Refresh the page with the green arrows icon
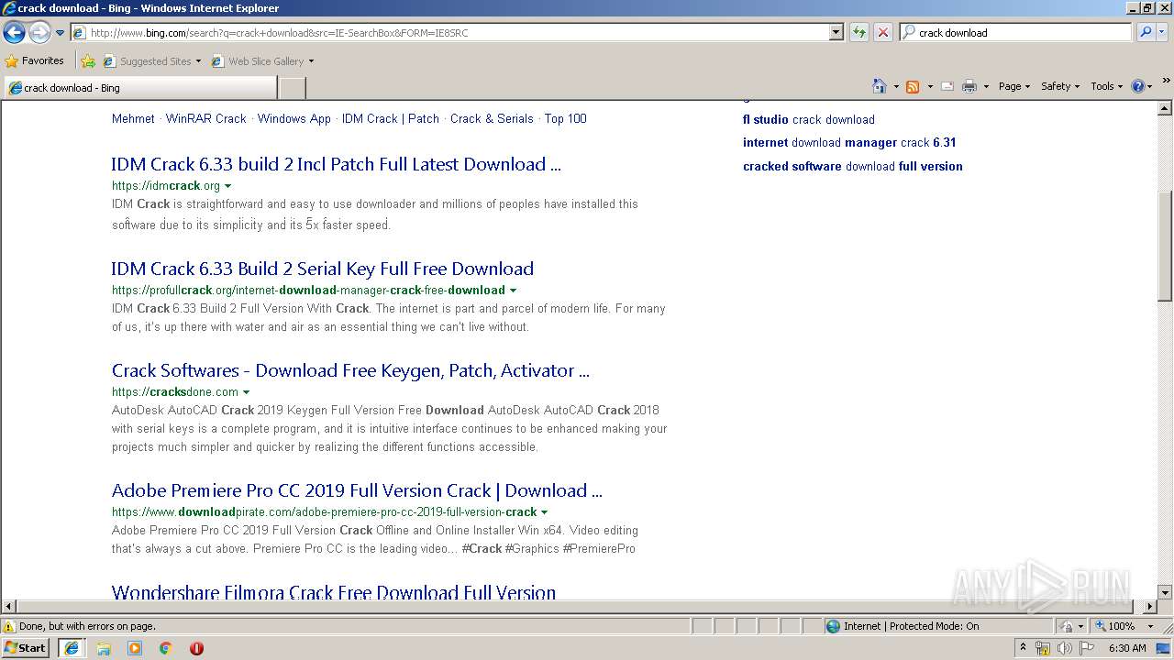Screen dimensions: 1174x660 click(858, 32)
